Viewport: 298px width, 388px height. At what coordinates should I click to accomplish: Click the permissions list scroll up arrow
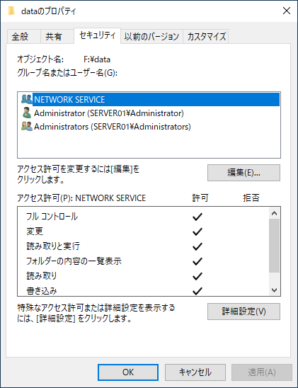click(x=274, y=213)
